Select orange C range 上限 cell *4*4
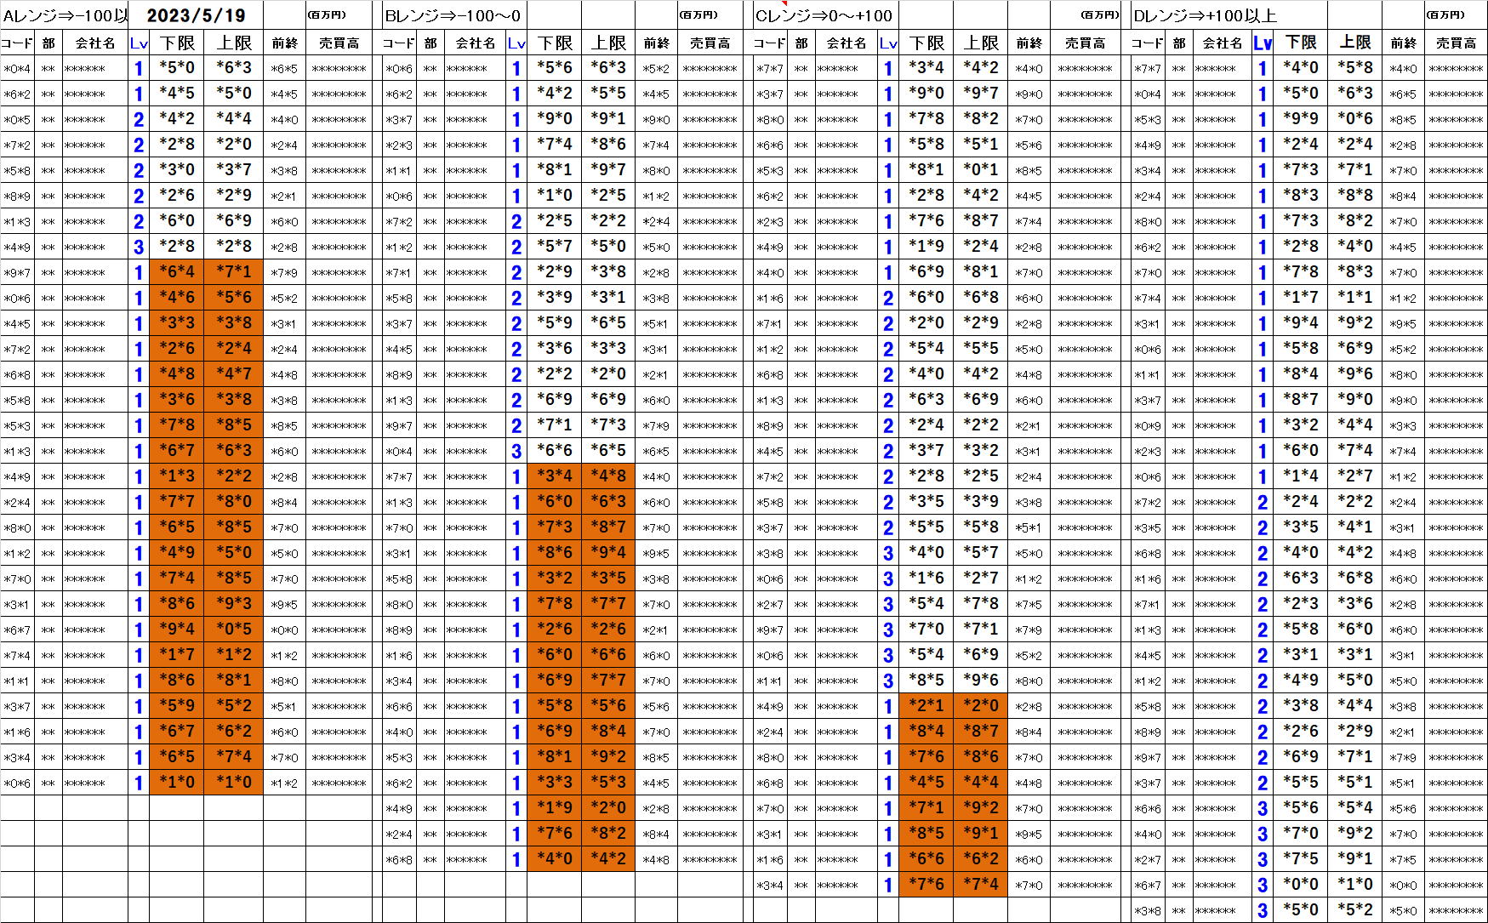The image size is (1488, 923). coord(980,783)
